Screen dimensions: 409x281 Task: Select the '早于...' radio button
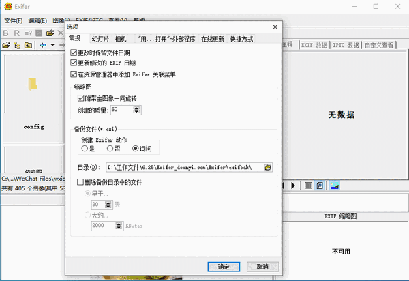coord(87,194)
